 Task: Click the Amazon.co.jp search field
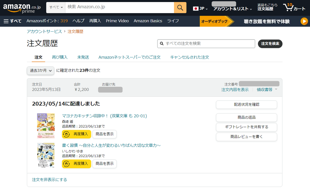click(120, 8)
